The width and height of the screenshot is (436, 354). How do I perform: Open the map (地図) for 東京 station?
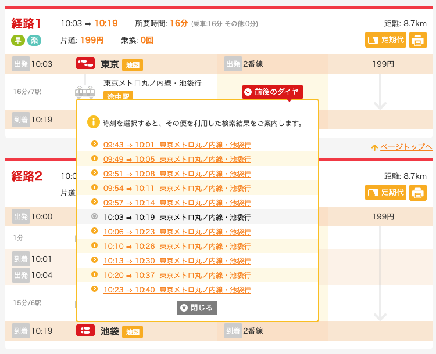(133, 65)
